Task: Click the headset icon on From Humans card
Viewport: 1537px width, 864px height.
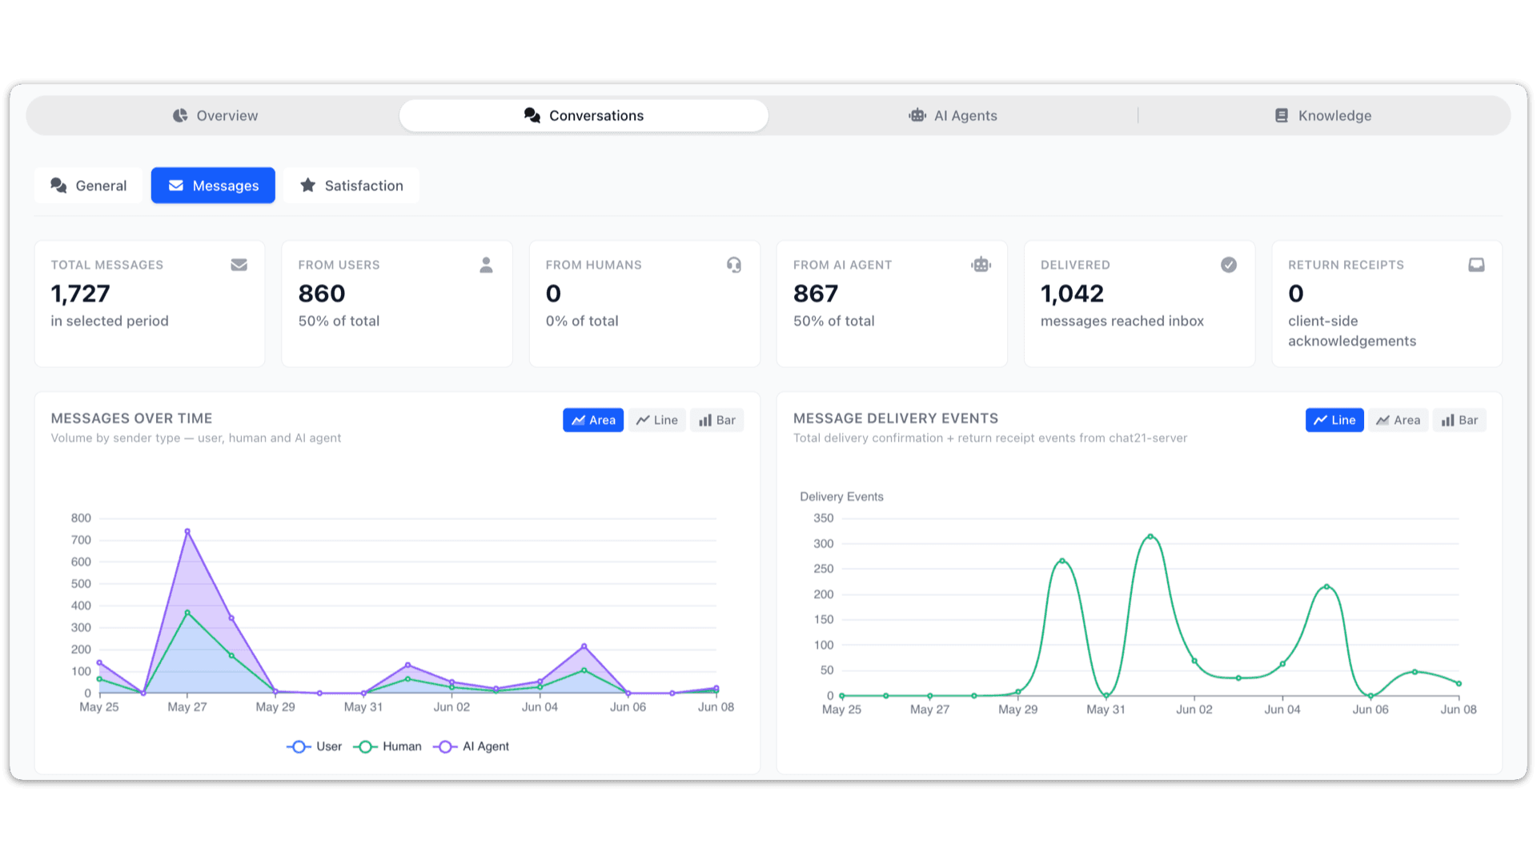Action: tap(734, 265)
